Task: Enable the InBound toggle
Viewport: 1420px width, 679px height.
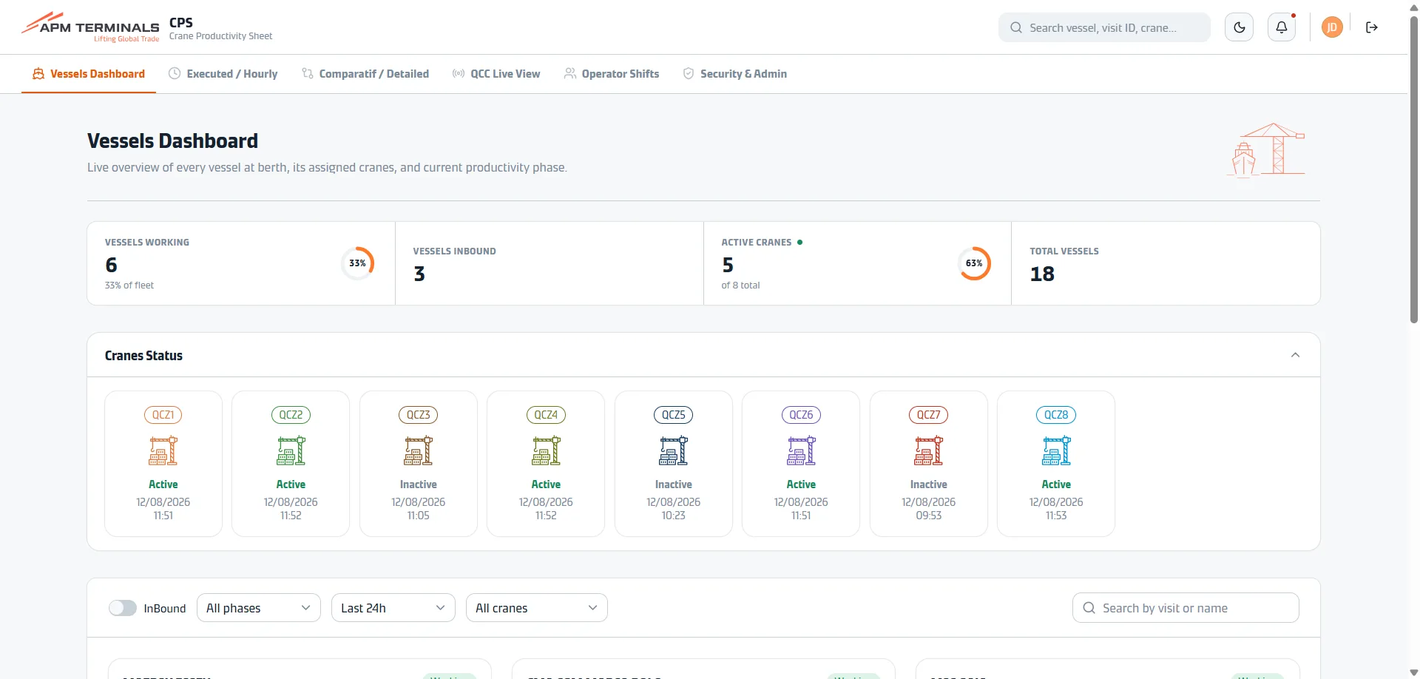Action: tap(123, 608)
